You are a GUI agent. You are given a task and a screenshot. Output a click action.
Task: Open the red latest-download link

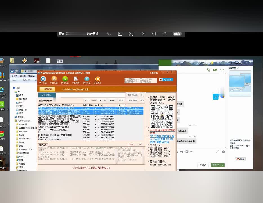point(162,131)
